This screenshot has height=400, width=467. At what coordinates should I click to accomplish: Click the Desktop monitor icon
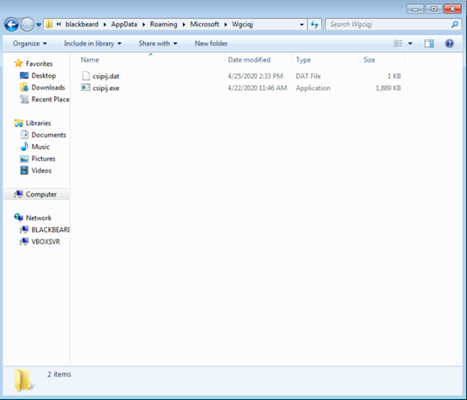[x=24, y=75]
